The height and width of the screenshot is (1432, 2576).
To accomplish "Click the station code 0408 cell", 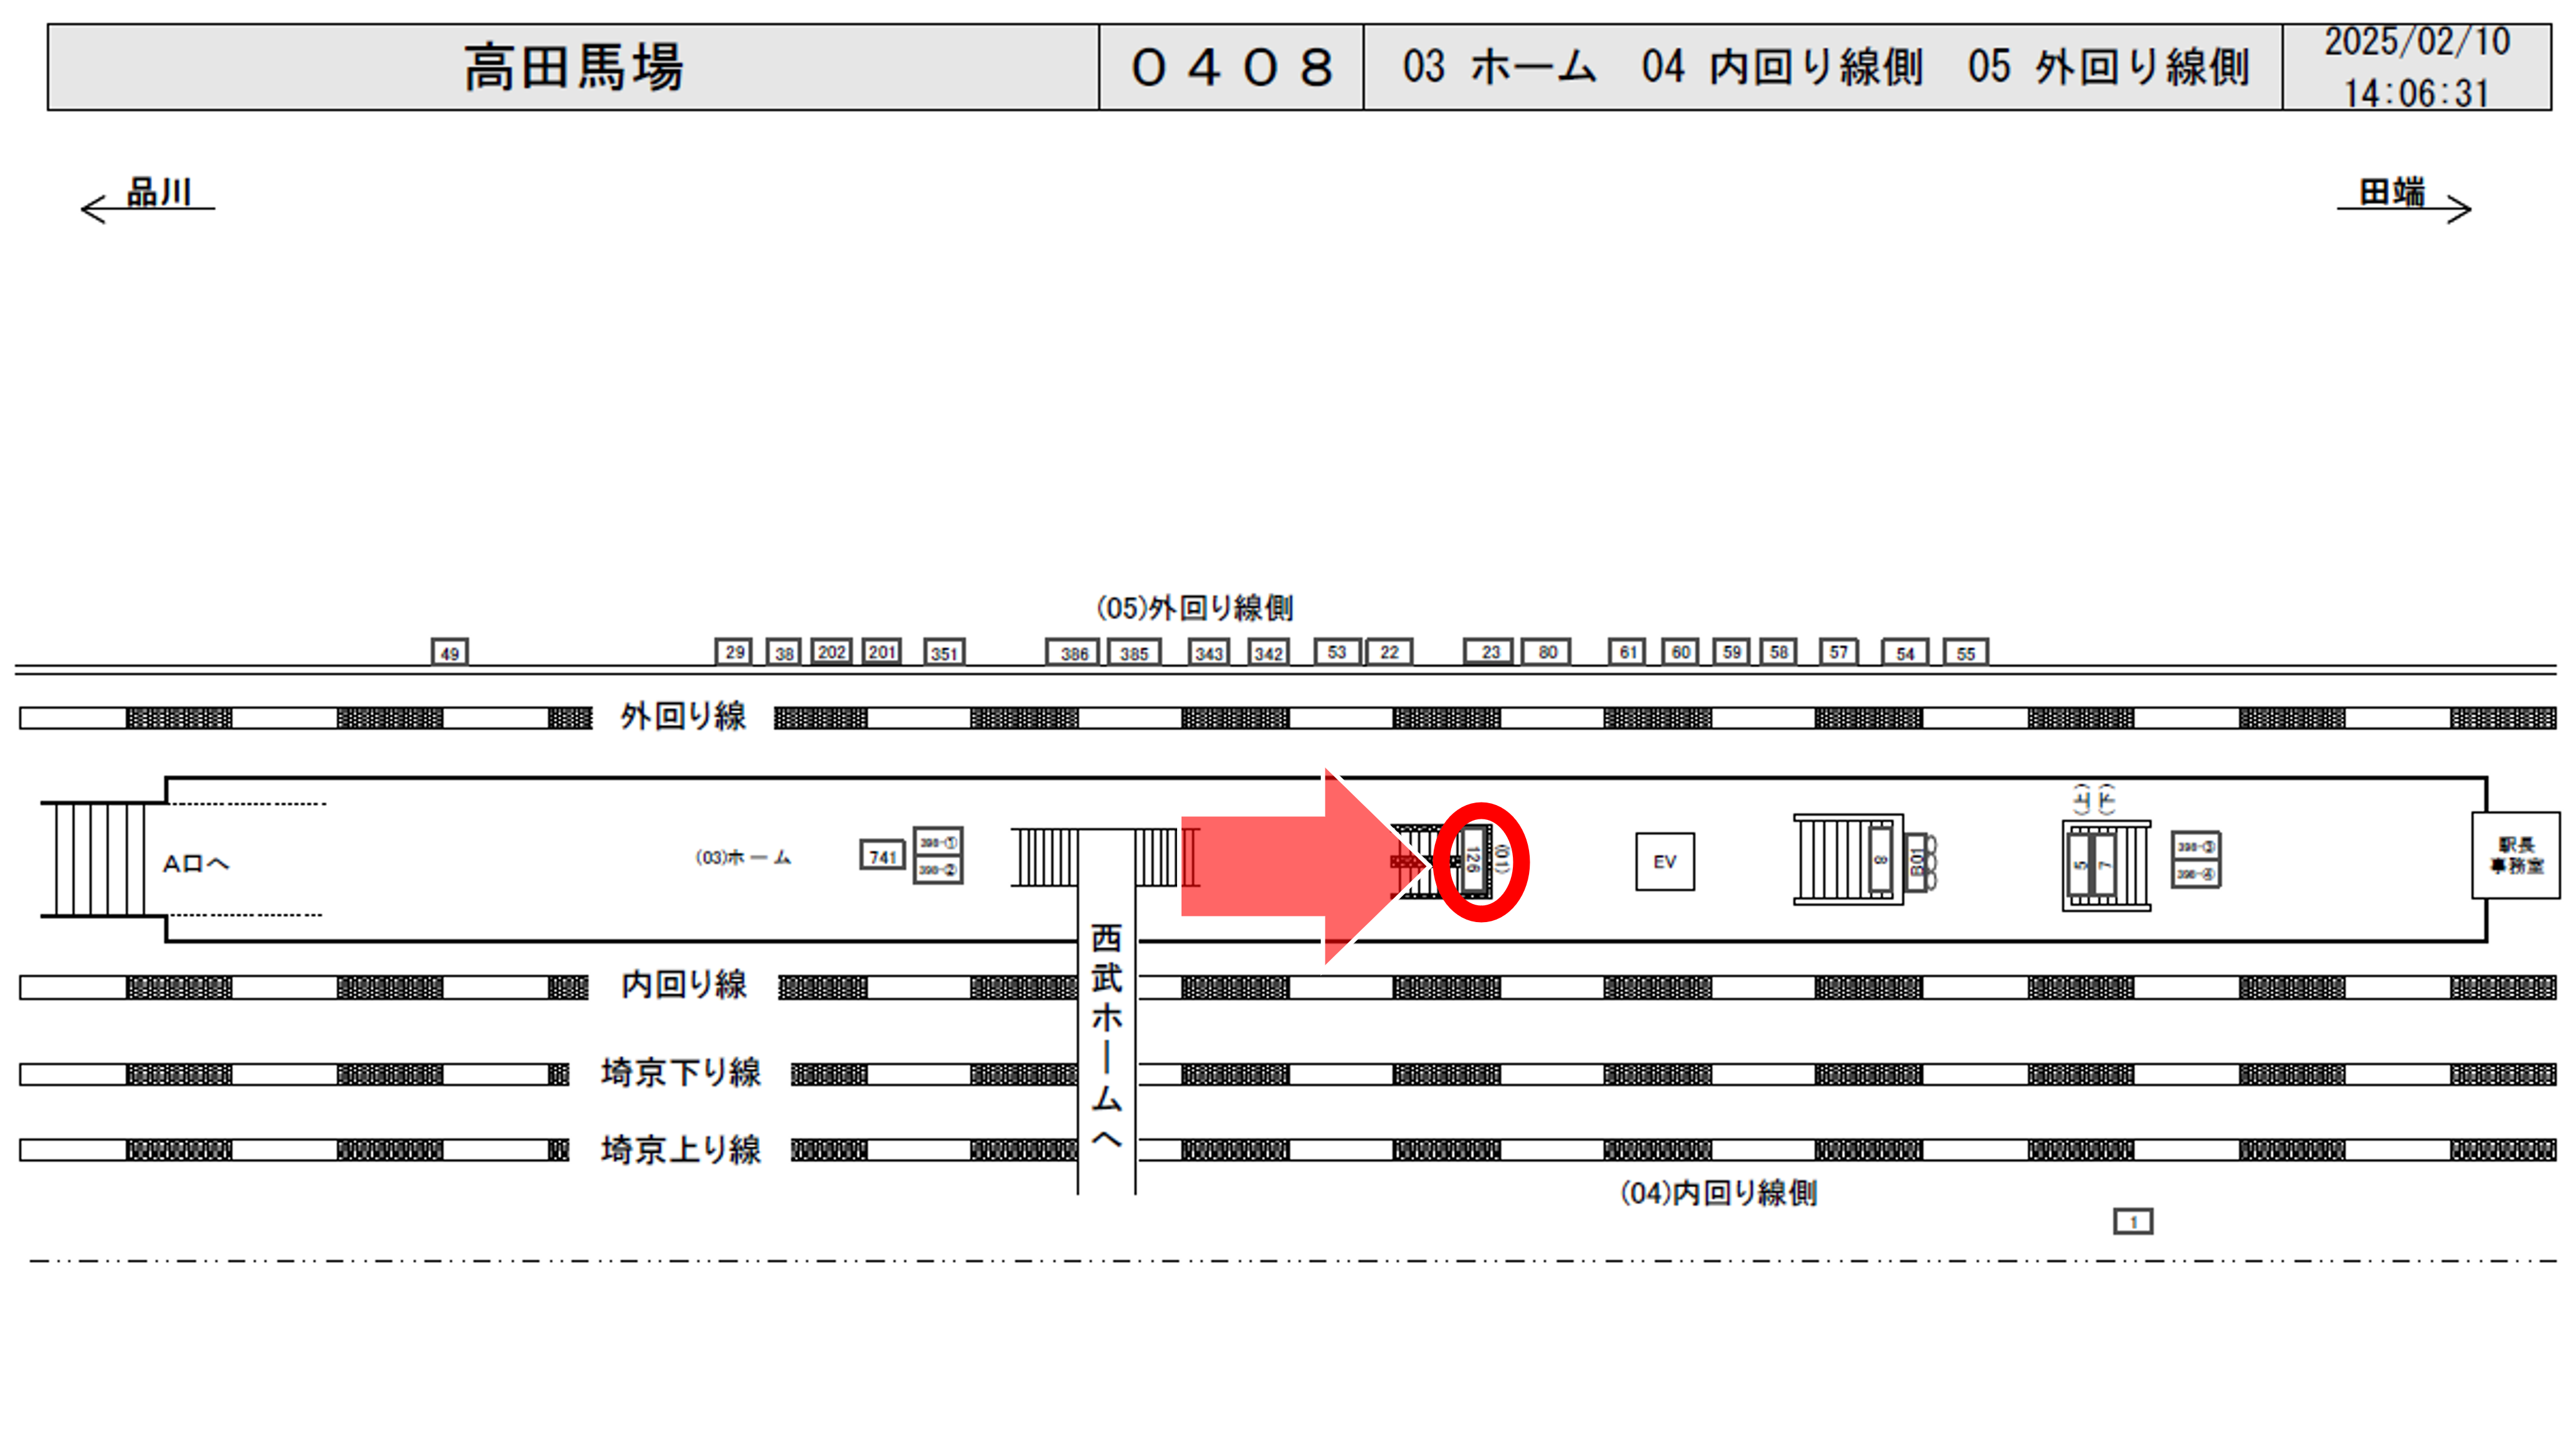I will 1231,67.
